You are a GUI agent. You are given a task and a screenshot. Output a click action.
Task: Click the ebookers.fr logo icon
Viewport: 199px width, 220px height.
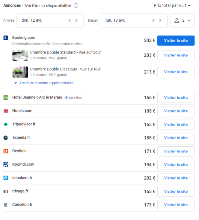click(x=6, y=178)
